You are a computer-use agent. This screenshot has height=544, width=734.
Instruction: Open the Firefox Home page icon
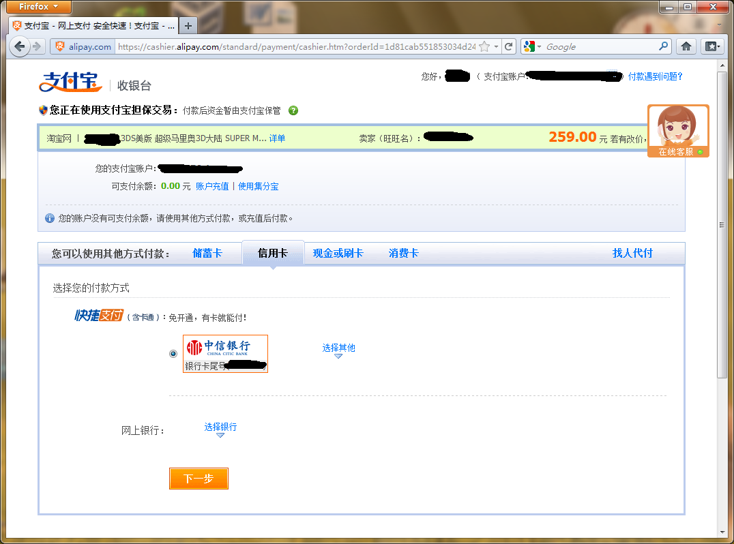tap(686, 46)
